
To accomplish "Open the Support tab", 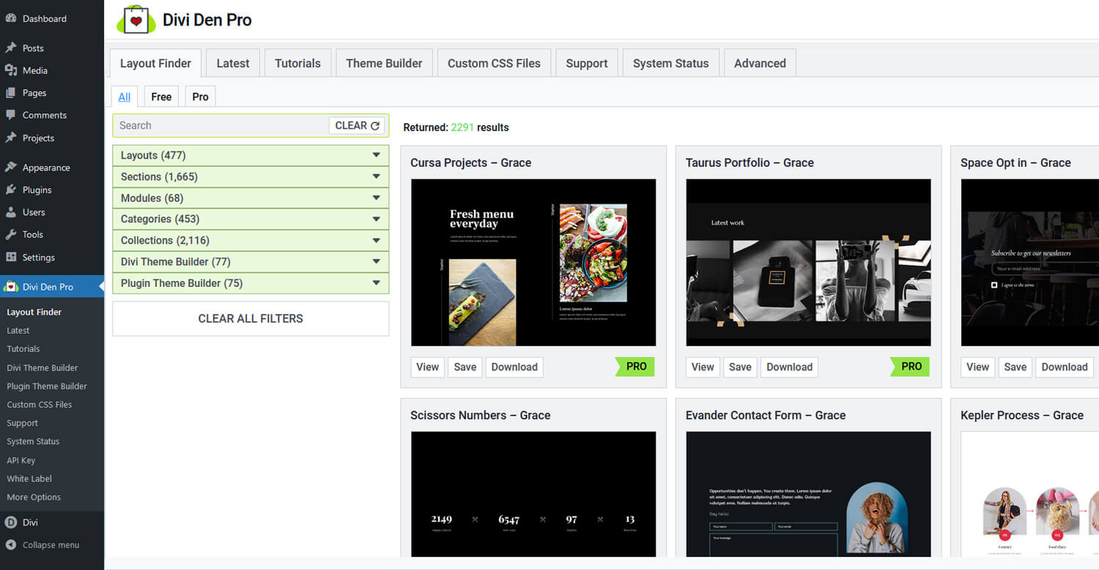I will point(587,63).
